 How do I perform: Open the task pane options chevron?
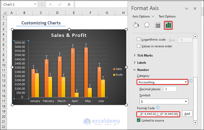point(186,8)
